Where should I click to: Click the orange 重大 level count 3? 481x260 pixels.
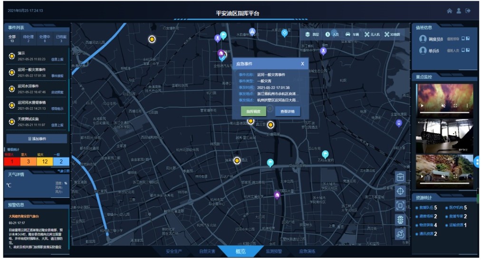(28, 161)
